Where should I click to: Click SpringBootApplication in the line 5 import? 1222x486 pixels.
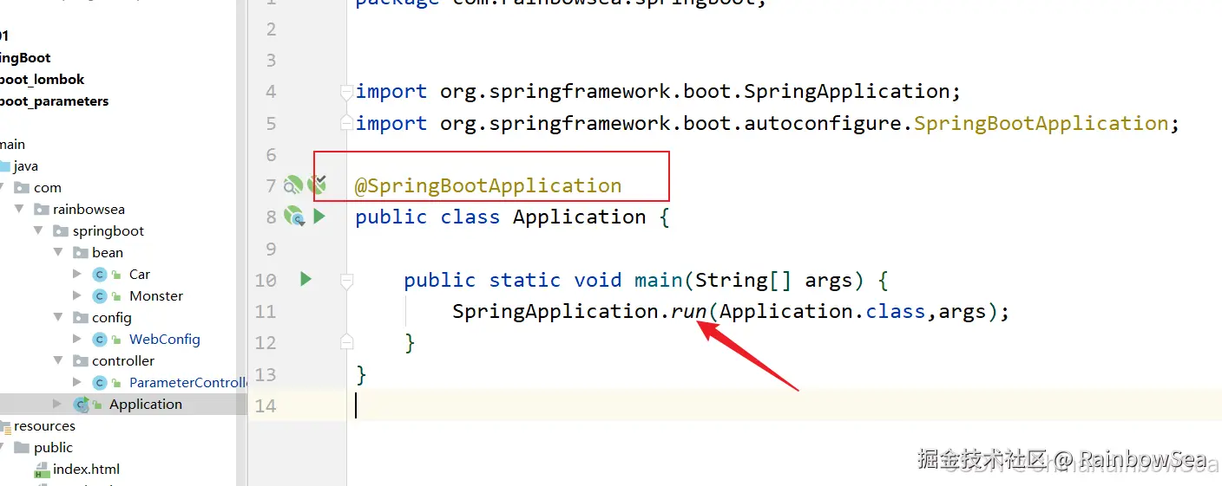[1041, 123]
